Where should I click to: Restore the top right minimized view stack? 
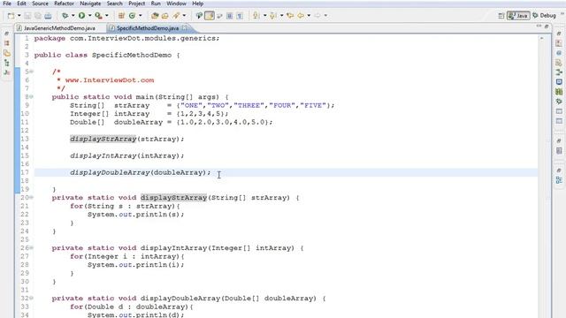(559, 34)
